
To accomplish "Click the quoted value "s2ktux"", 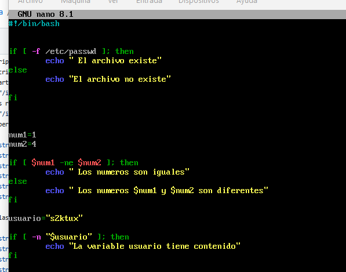I will 64,218.
